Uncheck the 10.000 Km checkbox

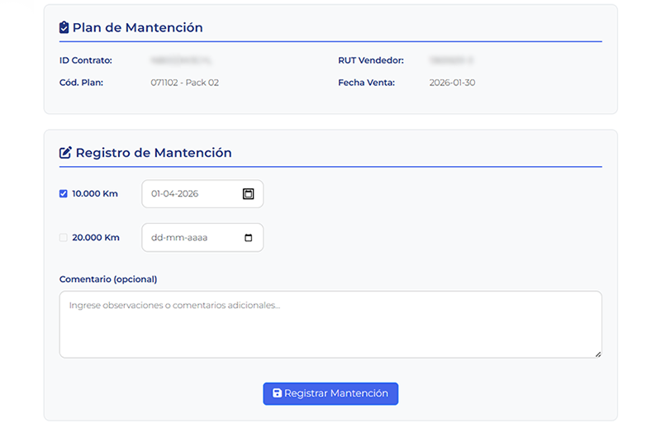pyautogui.click(x=64, y=194)
